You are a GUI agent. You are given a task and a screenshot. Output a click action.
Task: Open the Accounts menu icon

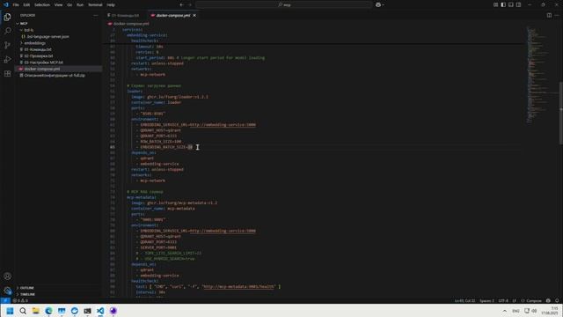tap(8, 276)
